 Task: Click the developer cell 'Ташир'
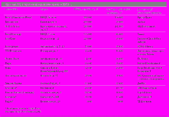[141, 34]
